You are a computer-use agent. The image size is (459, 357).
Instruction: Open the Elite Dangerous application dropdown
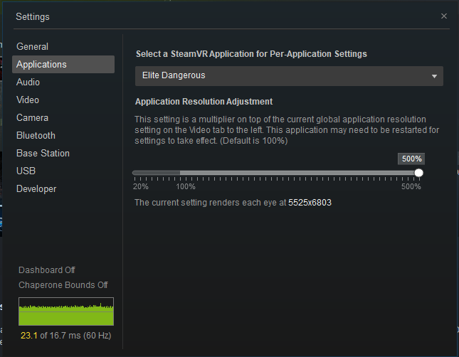(289, 76)
